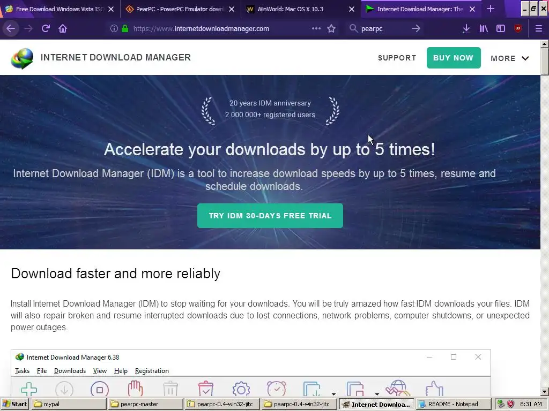Open the downloads arrow icon
549x411 pixels.
point(466,29)
